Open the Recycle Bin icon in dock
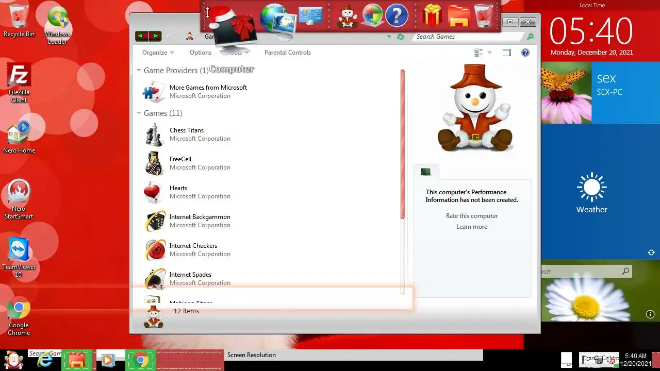Image resolution: width=660 pixels, height=371 pixels. (484, 15)
